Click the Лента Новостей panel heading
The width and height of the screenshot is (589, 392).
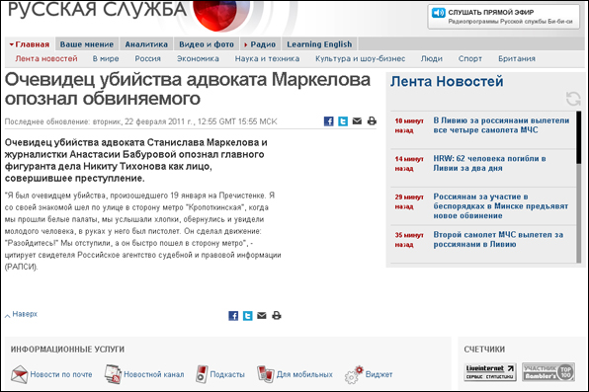point(447,82)
